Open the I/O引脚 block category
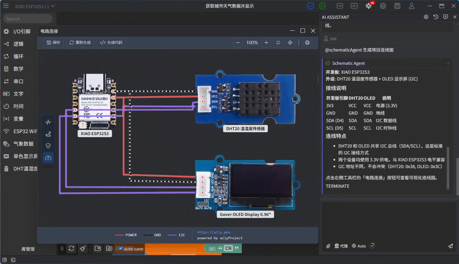Screen dimensions: 459x264 (22, 31)
